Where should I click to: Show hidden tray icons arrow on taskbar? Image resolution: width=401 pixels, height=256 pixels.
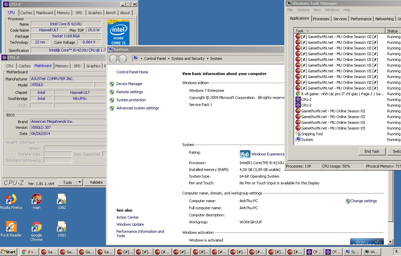point(396,252)
